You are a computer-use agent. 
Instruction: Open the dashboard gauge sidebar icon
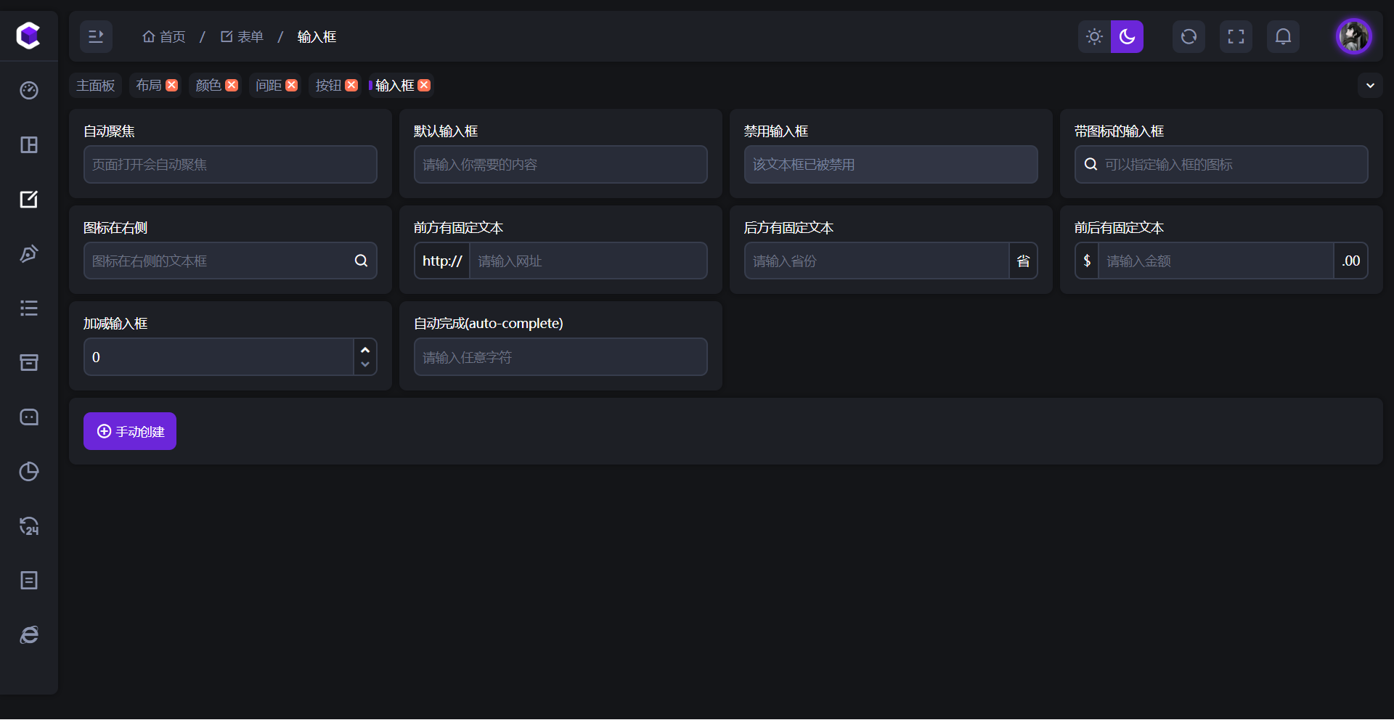click(29, 91)
